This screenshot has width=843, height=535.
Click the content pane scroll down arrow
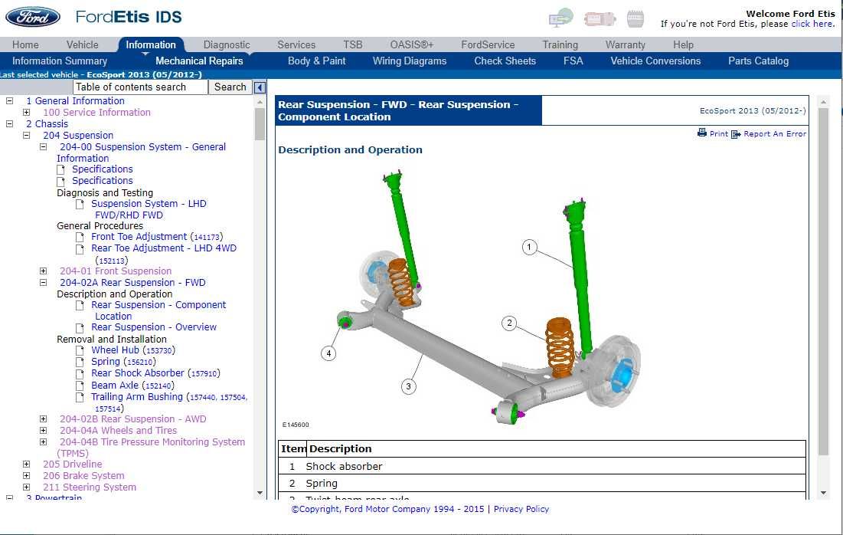click(823, 493)
